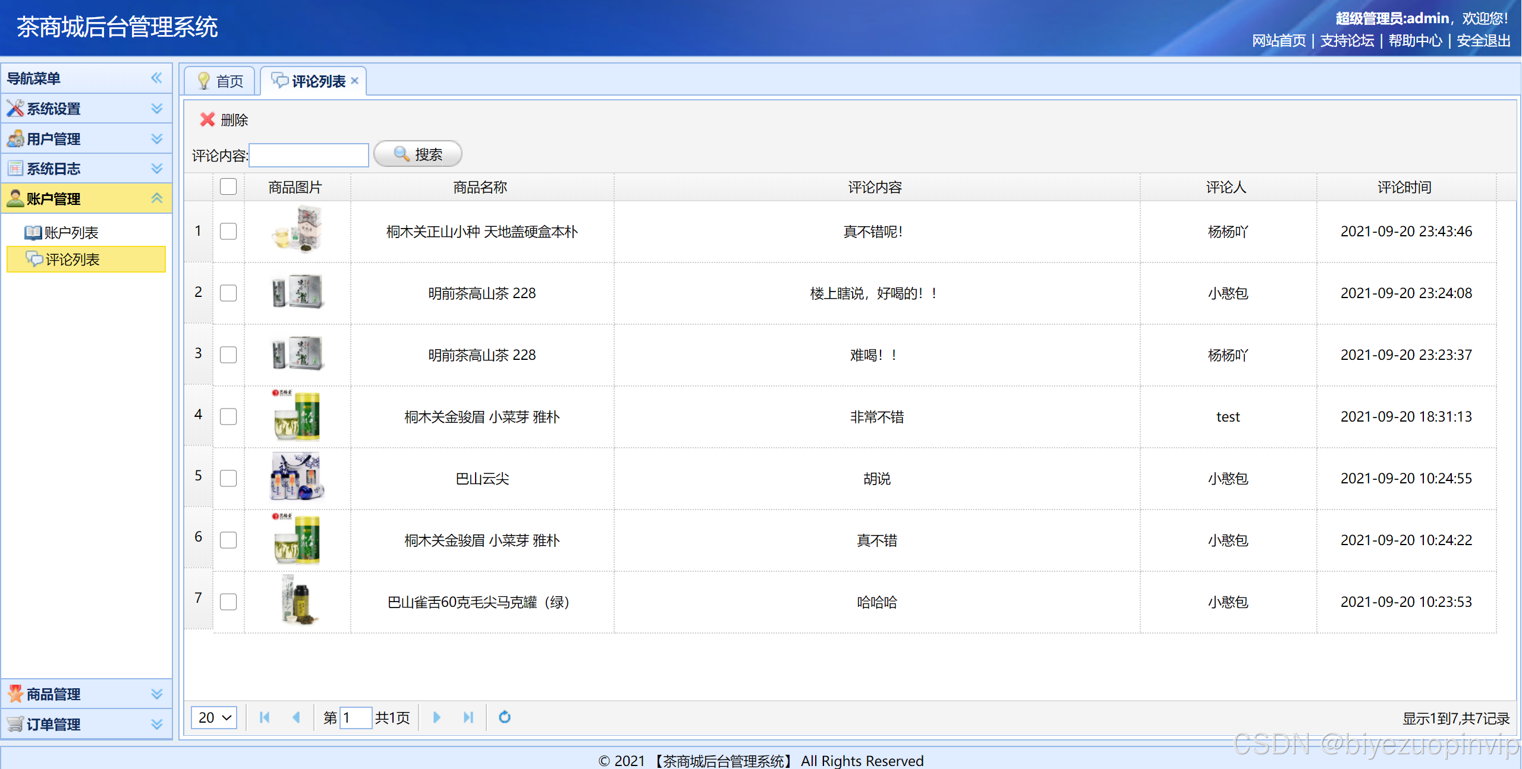The image size is (1522, 769).
Task: Open 账户列表 in the sidebar
Action: pyautogui.click(x=71, y=233)
